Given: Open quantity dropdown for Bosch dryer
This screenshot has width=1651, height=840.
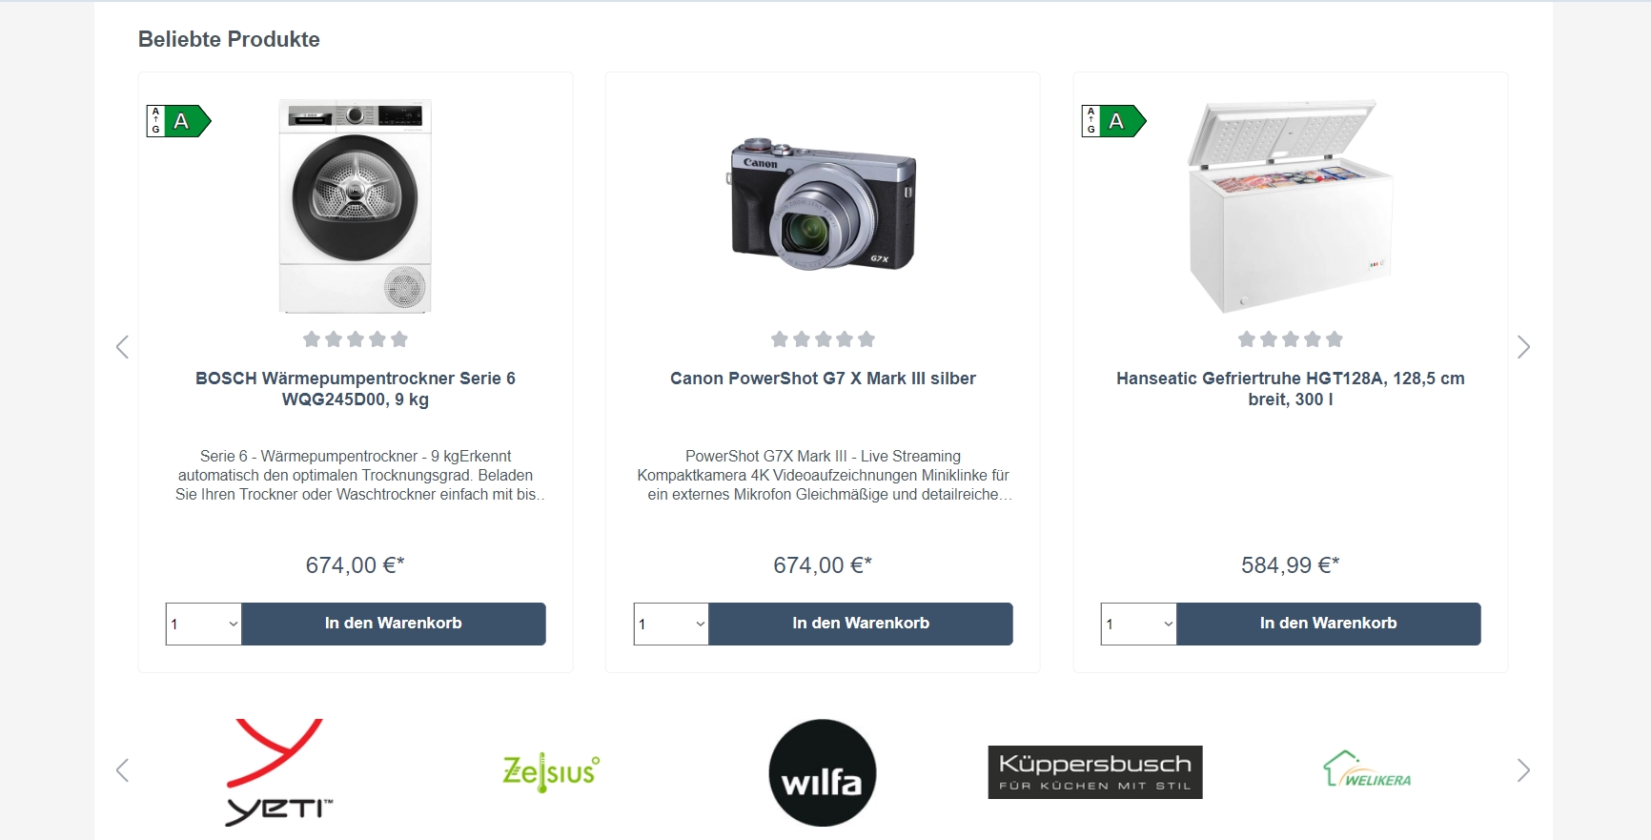Looking at the screenshot, I should tap(204, 624).
